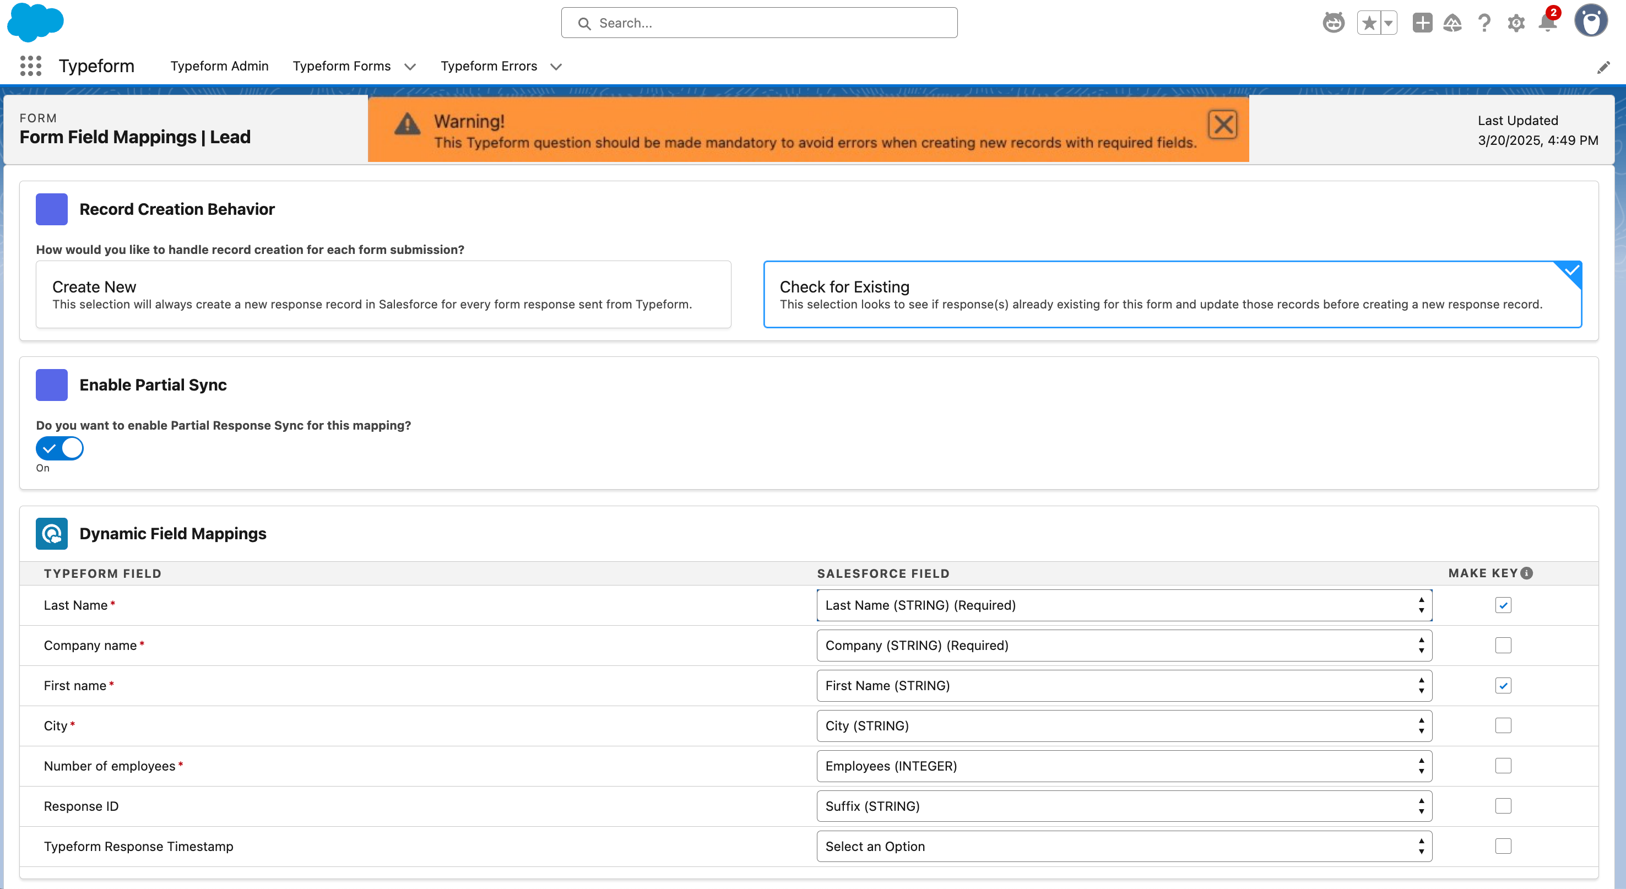The width and height of the screenshot is (1626, 889).
Task: Open the Last Name Salesforce field dropdown
Action: [x=1124, y=605]
